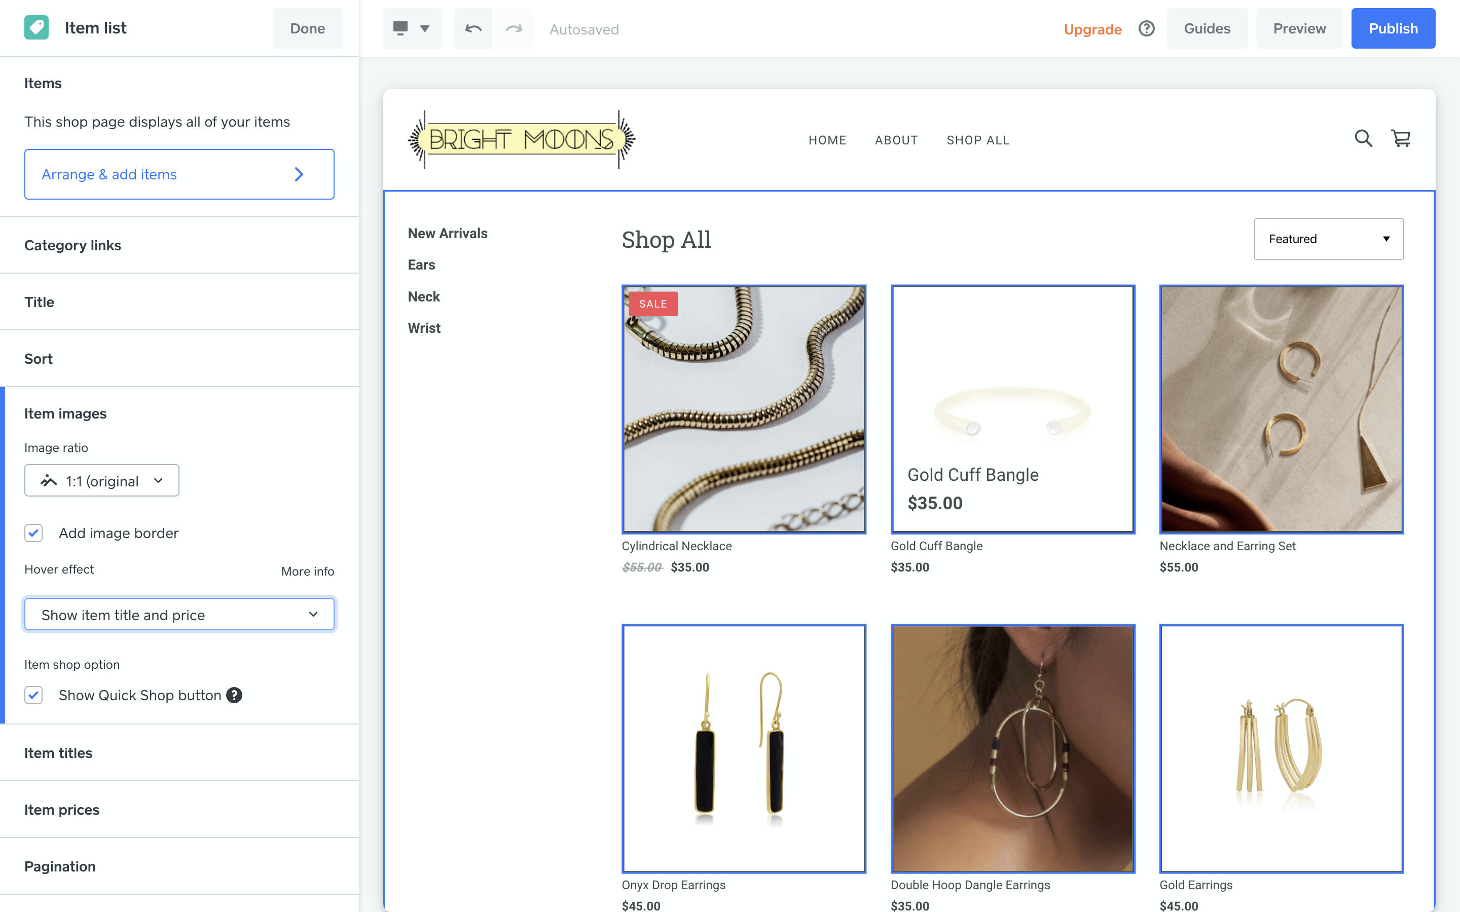Select the Neck category
This screenshot has width=1460, height=912.
pyautogui.click(x=423, y=297)
